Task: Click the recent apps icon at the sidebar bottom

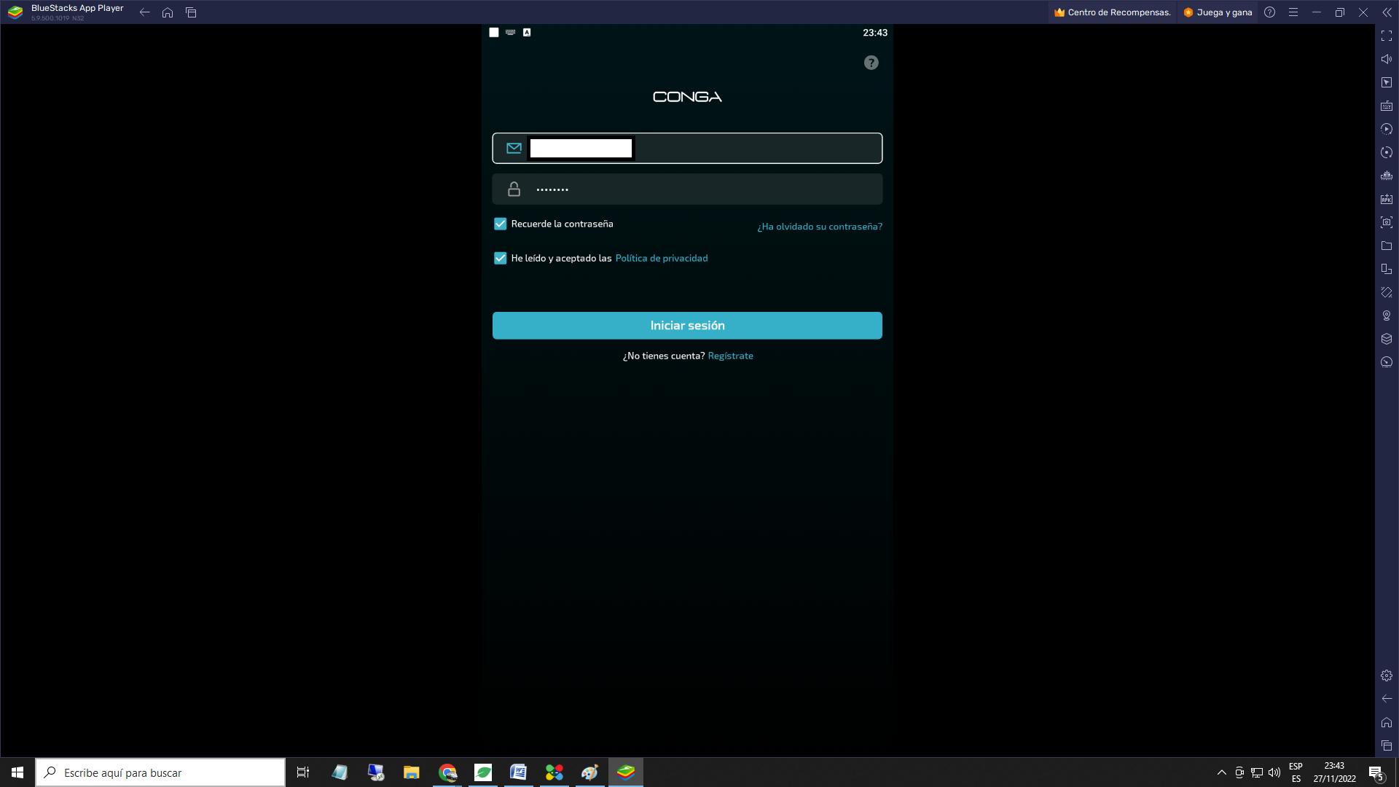Action: [x=1387, y=745]
